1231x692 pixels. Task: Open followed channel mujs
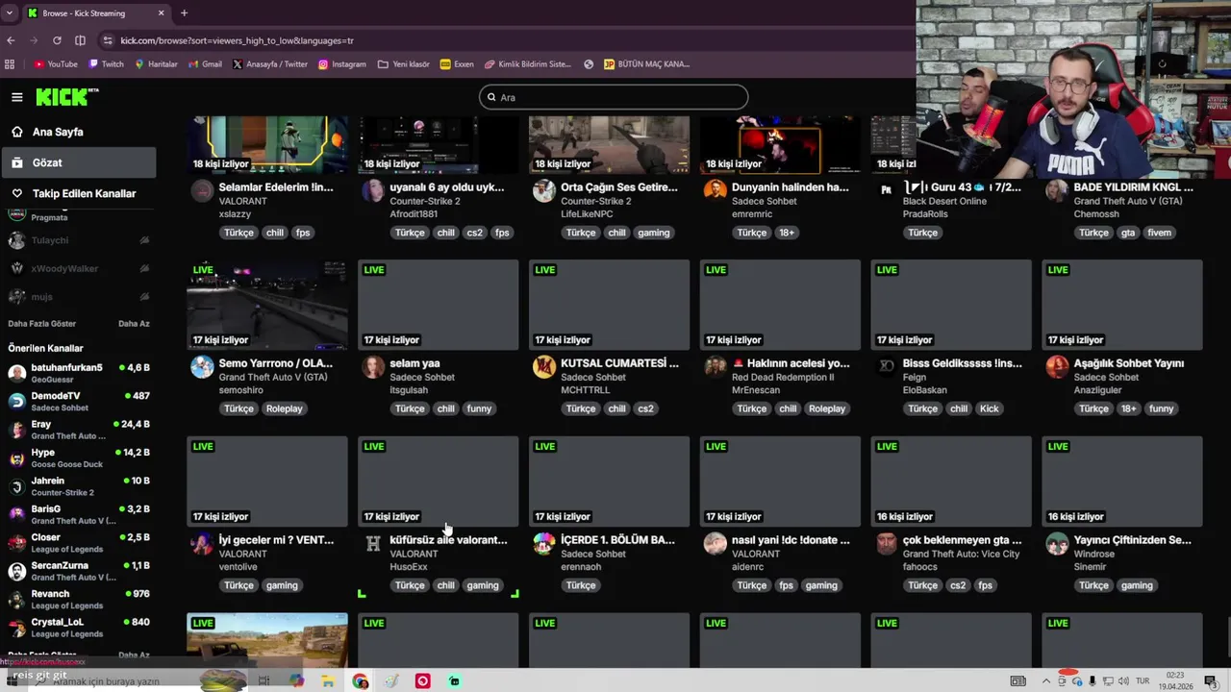click(x=79, y=296)
